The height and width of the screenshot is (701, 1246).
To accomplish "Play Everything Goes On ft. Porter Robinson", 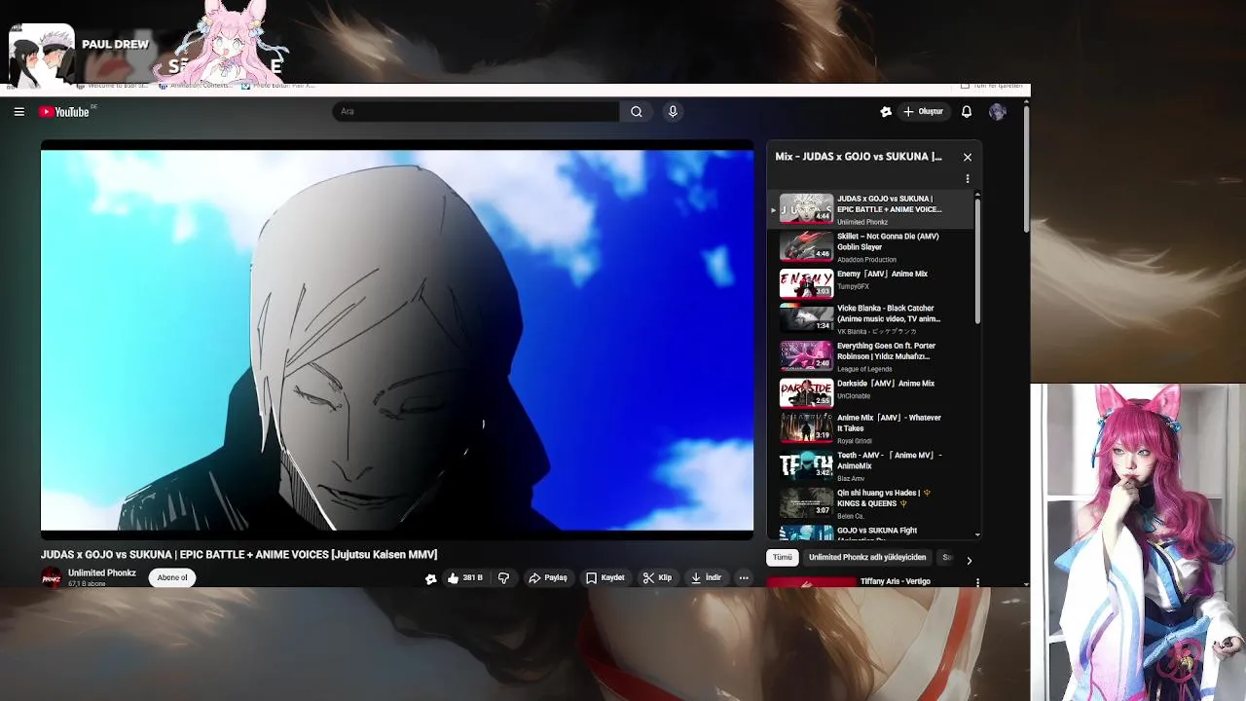I will 871,356.
